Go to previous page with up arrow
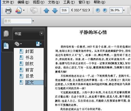This screenshot has height=111, width=131. click(46, 10)
